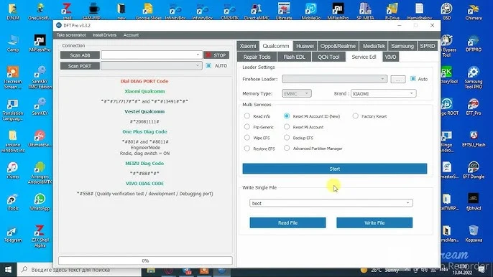The height and width of the screenshot is (277, 493).
Task: Launch the SP_META desktop shortcut
Action: click(365, 11)
